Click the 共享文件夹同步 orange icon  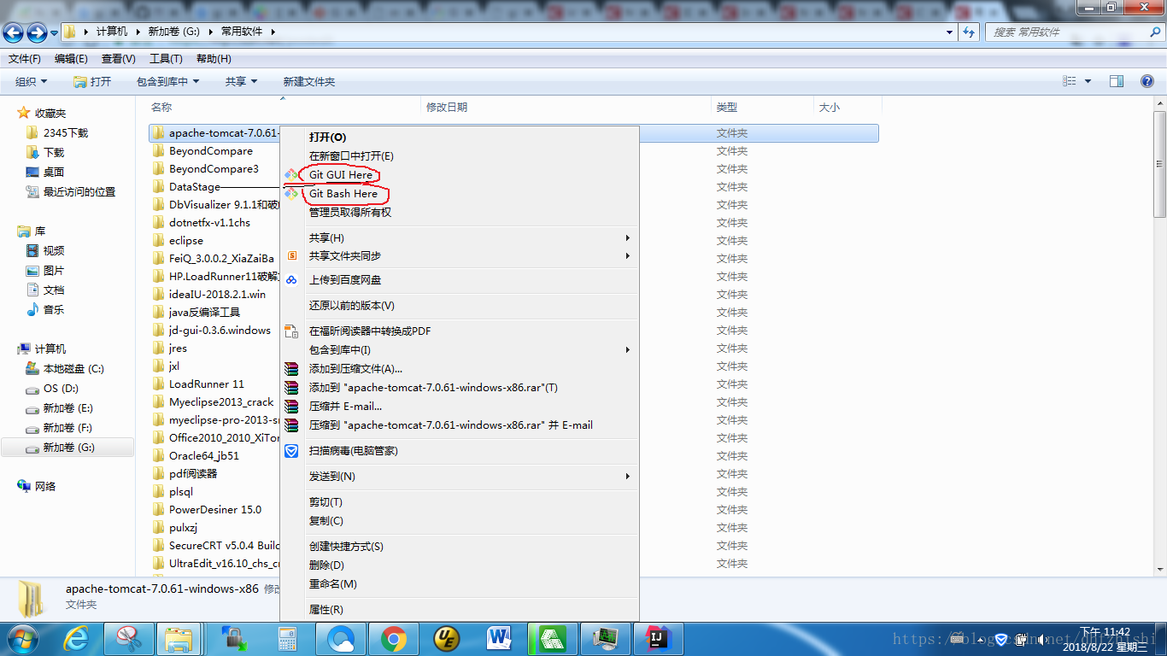coord(291,255)
